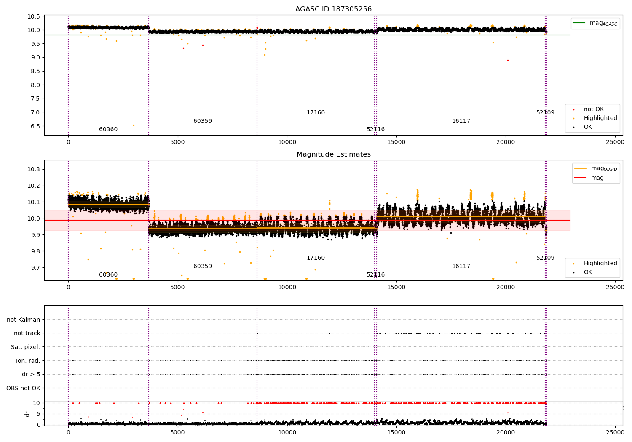Click the orange outlier point near magnitude 6.5
632x442 pixels.
[134, 125]
